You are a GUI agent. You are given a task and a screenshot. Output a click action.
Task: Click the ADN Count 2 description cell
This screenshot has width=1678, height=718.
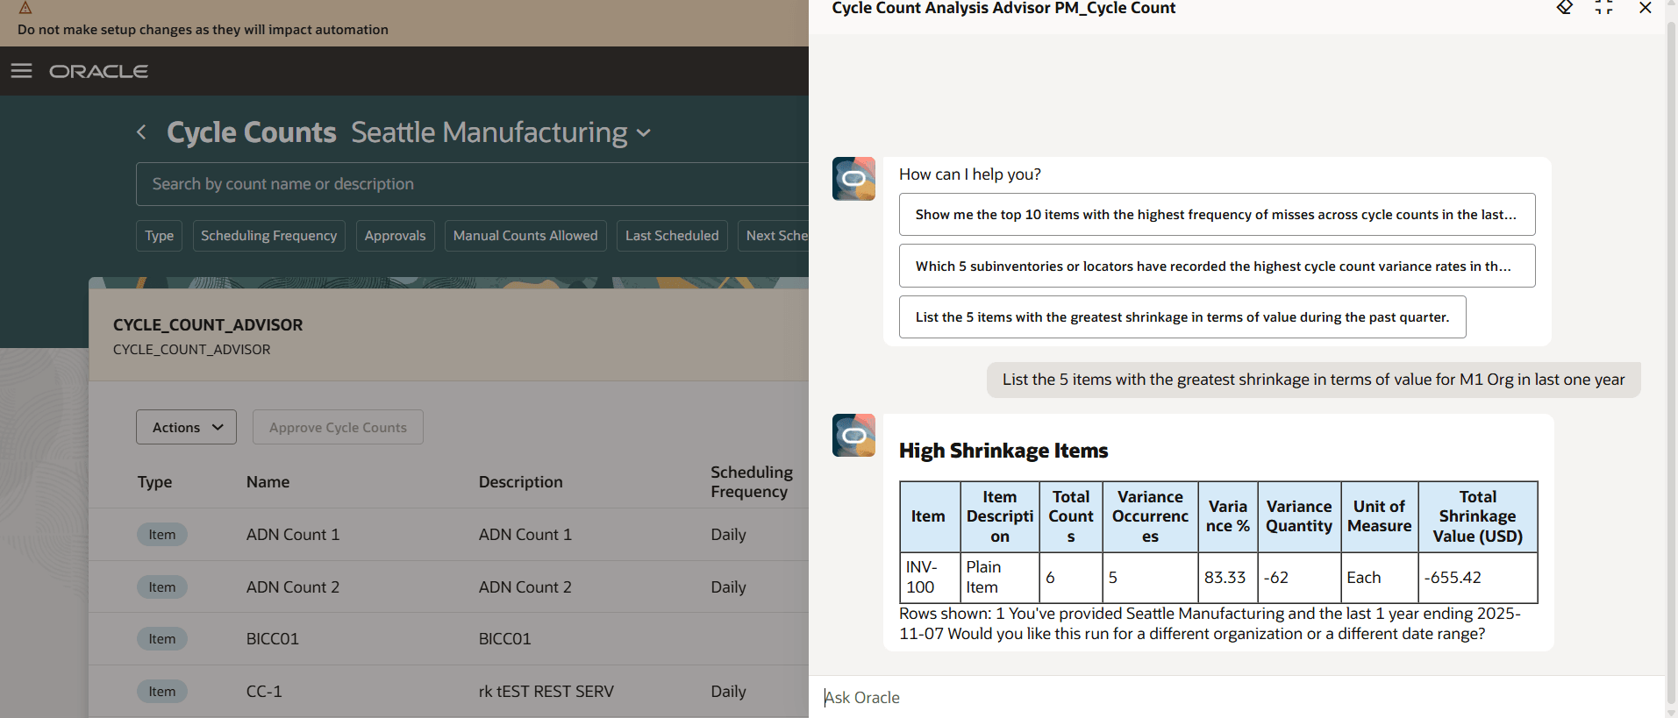click(525, 587)
